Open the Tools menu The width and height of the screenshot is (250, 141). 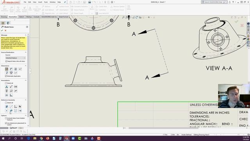tap(46, 2)
